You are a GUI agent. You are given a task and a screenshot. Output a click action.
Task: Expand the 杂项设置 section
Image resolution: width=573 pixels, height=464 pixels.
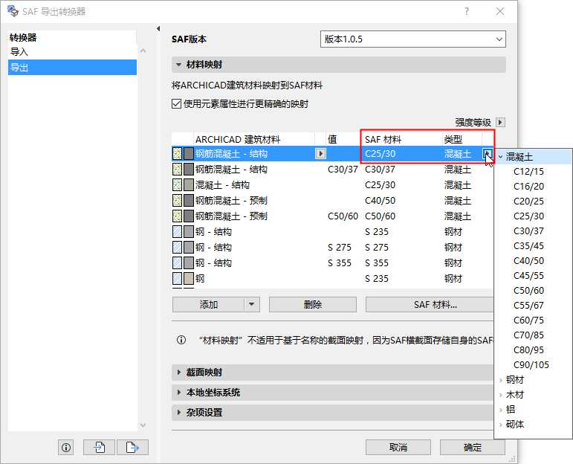(178, 413)
